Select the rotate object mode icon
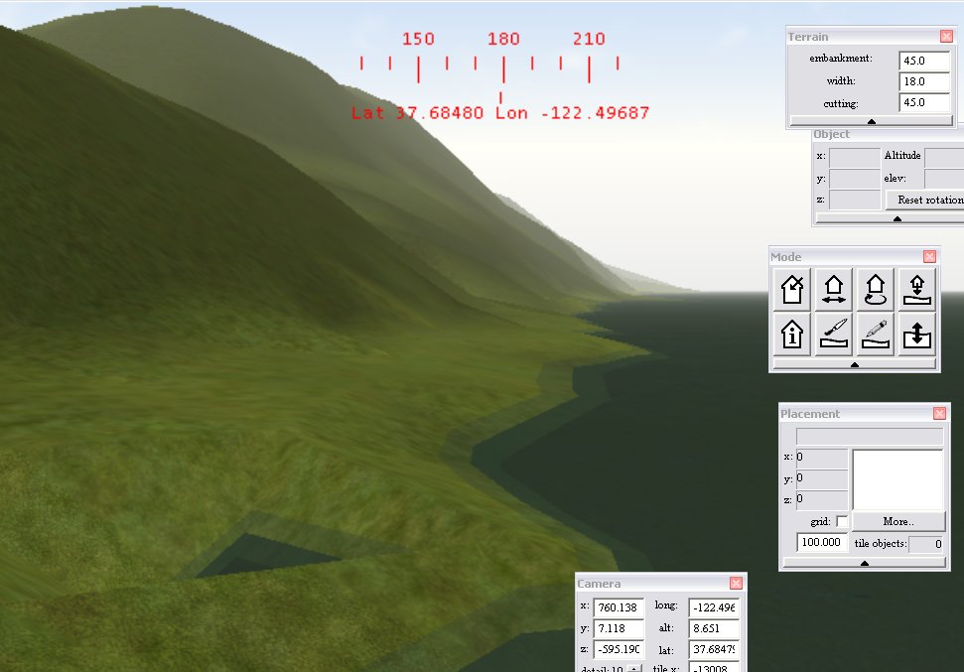 tap(876, 289)
